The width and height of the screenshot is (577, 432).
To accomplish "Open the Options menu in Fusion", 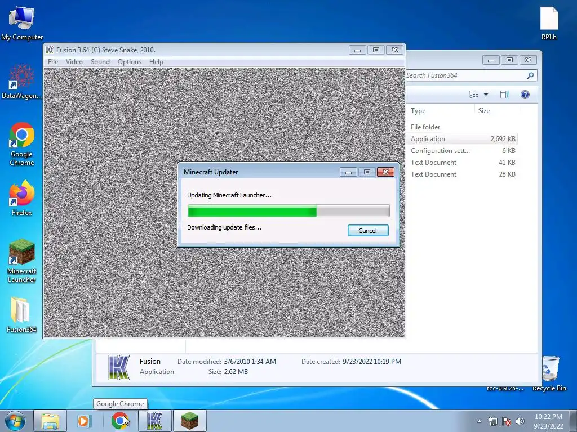I will tap(130, 62).
